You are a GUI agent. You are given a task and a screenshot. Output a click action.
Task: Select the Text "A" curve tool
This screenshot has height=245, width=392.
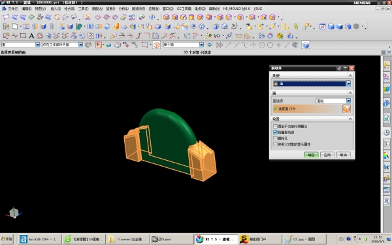(x=31, y=36)
